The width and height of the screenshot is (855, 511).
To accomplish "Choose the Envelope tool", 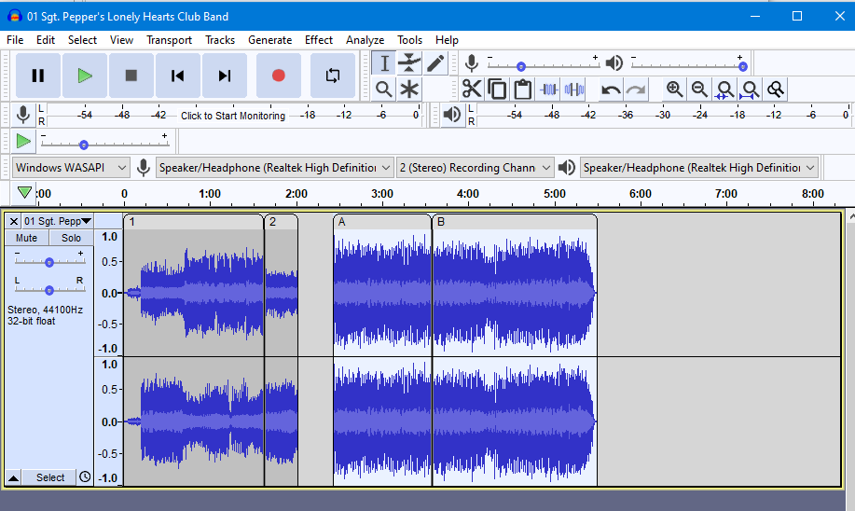I will [409, 63].
